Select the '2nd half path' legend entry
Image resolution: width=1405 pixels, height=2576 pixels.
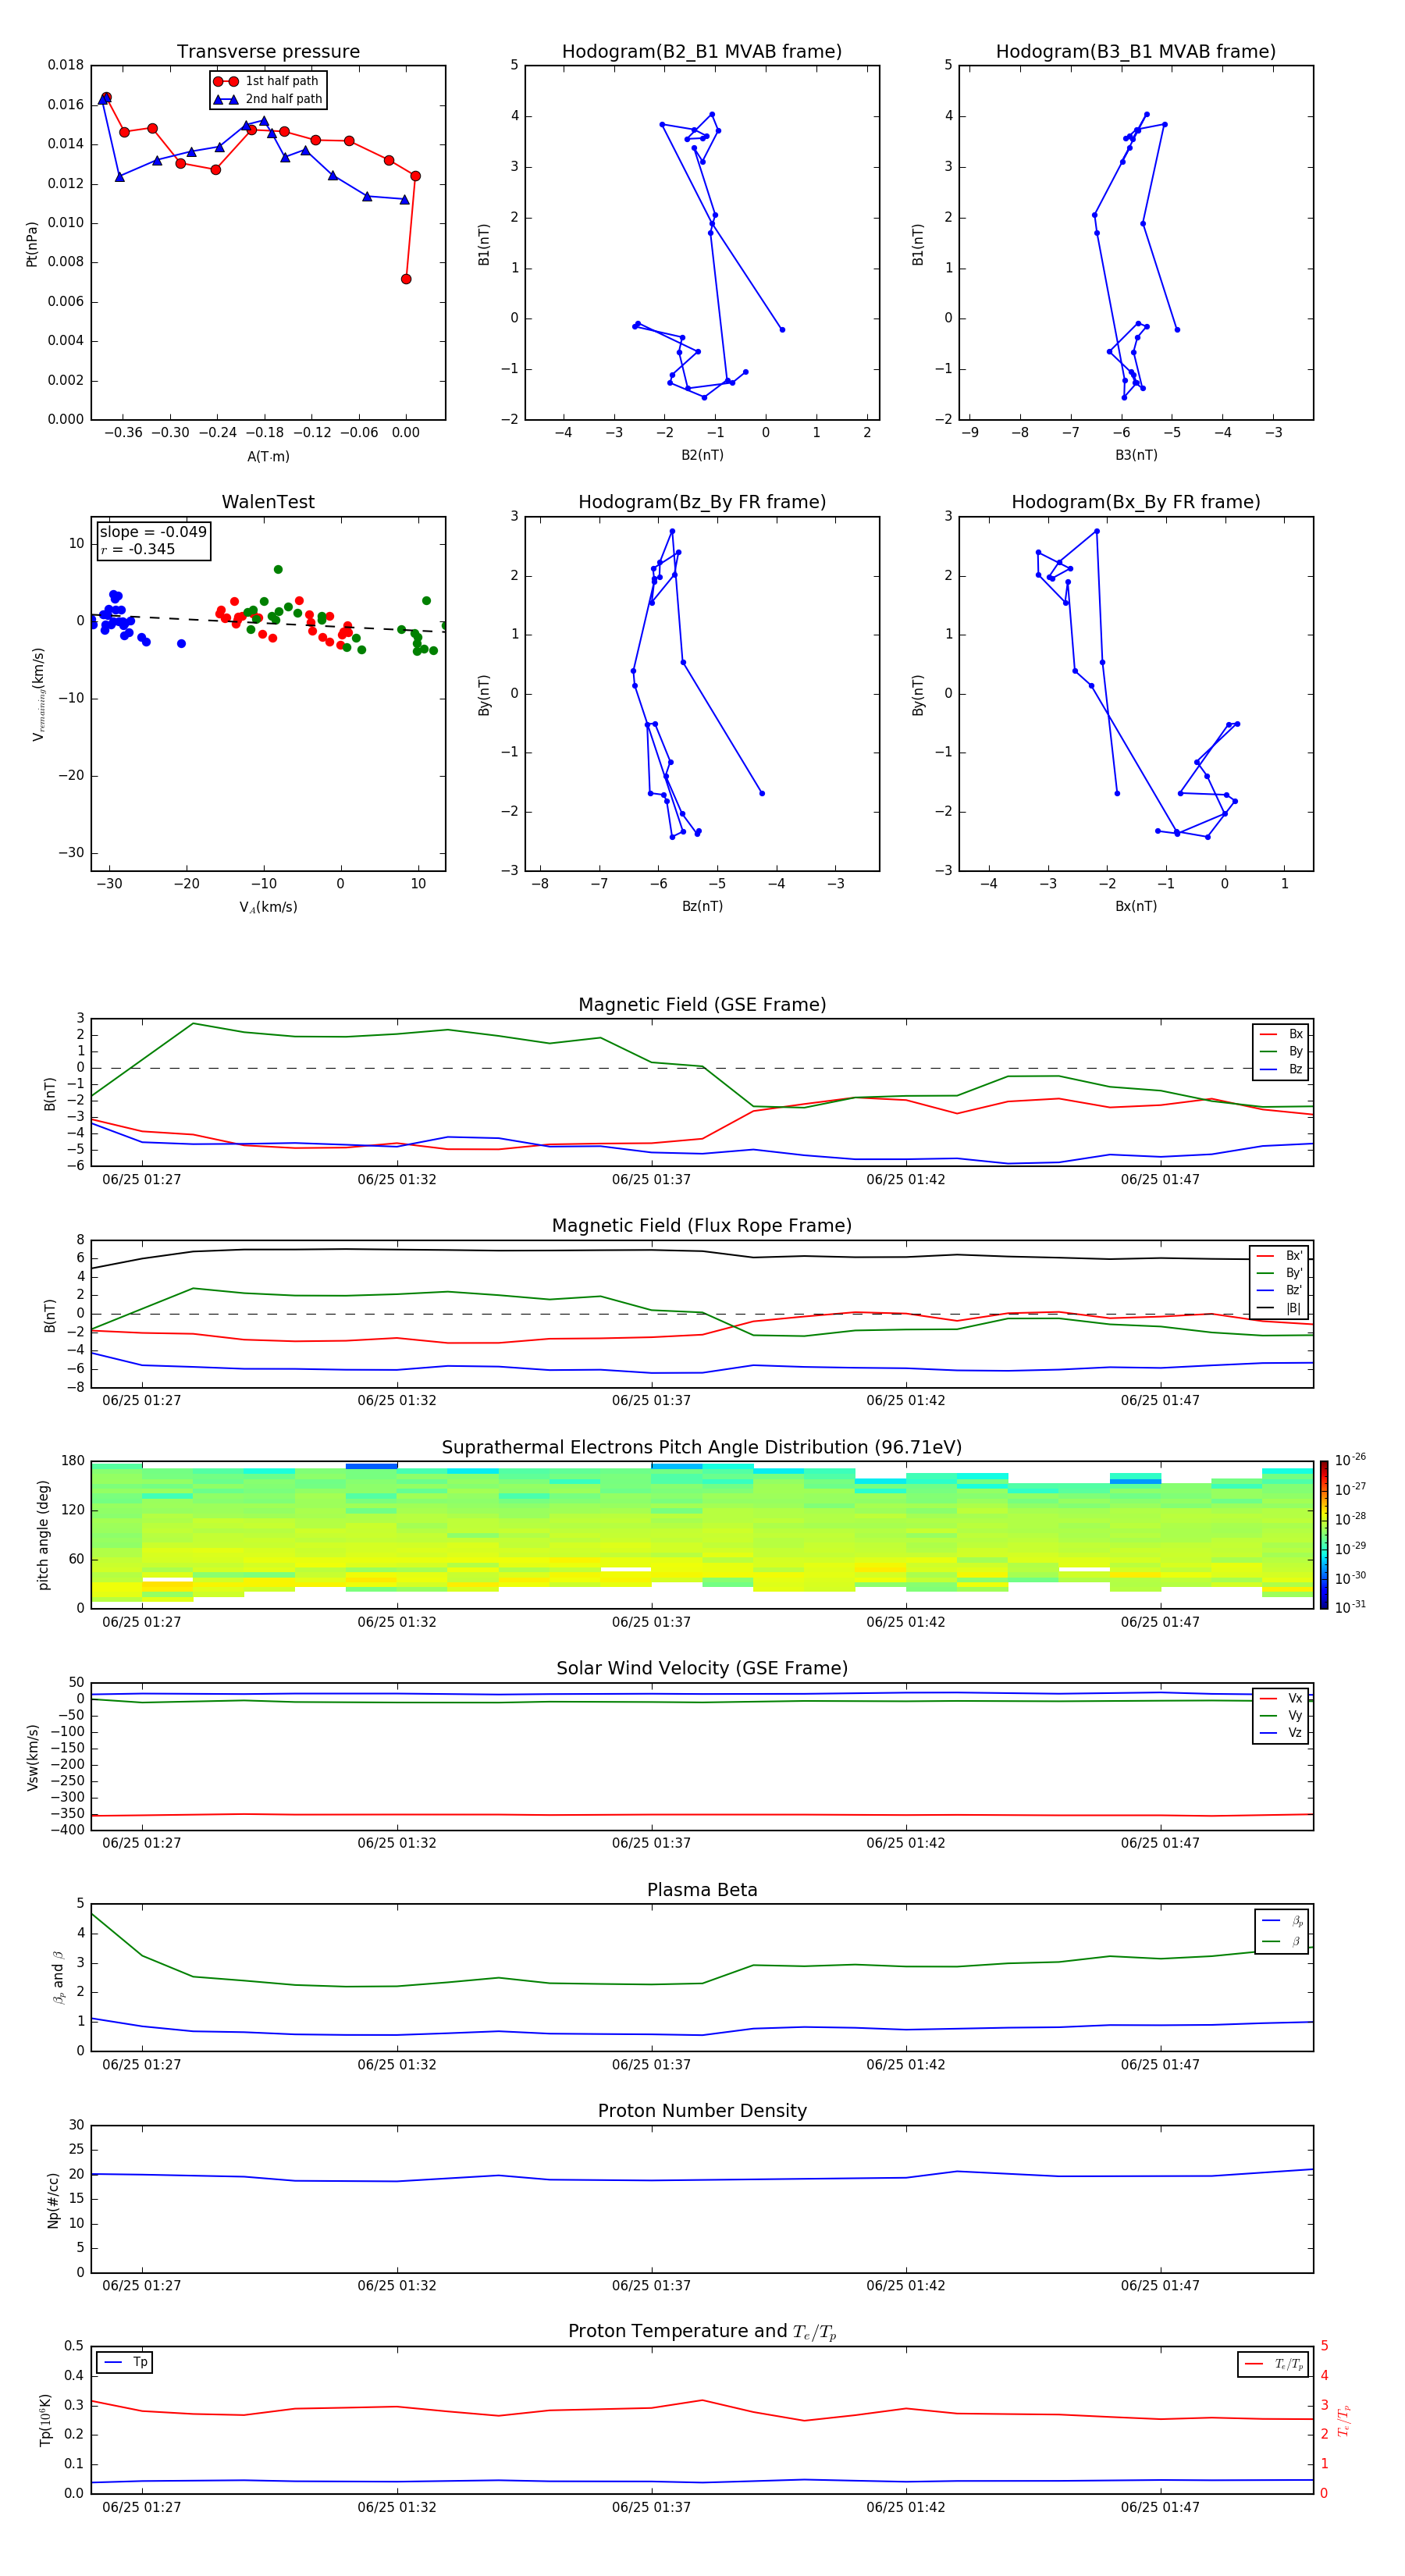tap(267, 99)
